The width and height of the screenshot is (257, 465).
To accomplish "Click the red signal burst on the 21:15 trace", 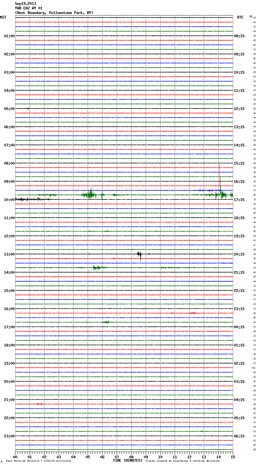I will point(39,404).
